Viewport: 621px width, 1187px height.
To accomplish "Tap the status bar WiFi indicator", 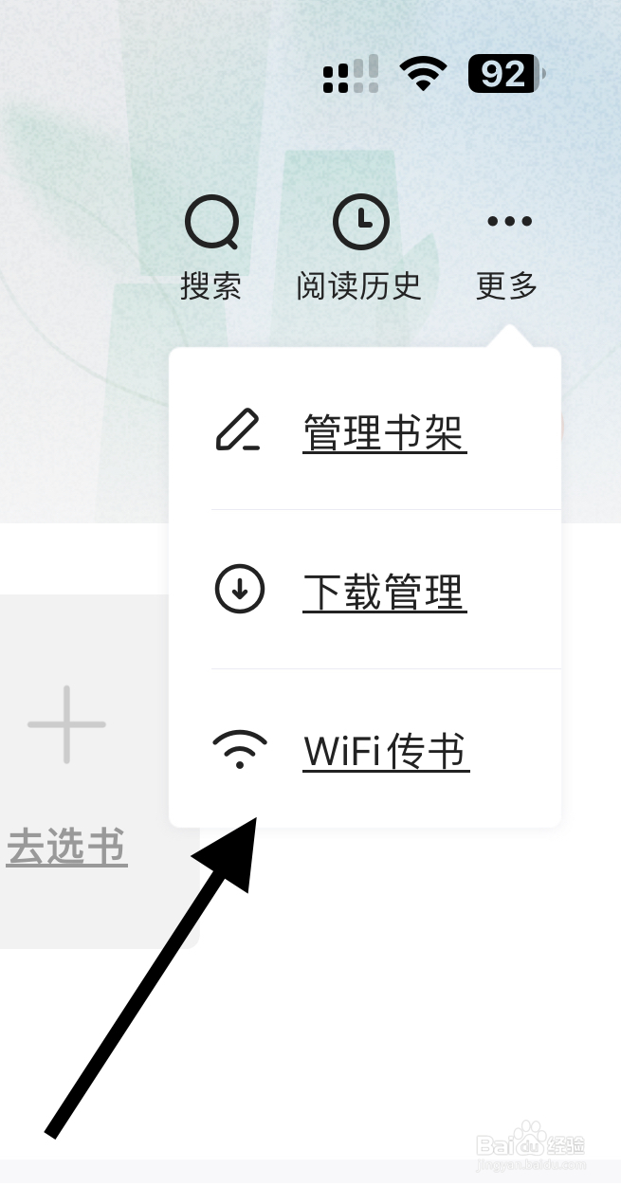I will click(x=424, y=73).
